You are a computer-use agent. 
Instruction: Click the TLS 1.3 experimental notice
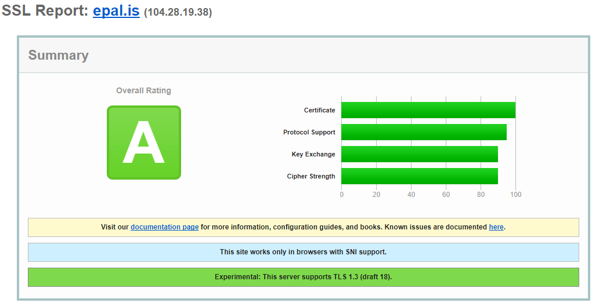point(303,277)
